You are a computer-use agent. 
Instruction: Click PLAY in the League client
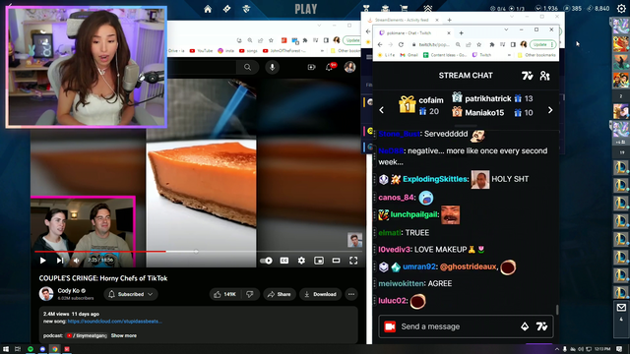pyautogui.click(x=306, y=9)
